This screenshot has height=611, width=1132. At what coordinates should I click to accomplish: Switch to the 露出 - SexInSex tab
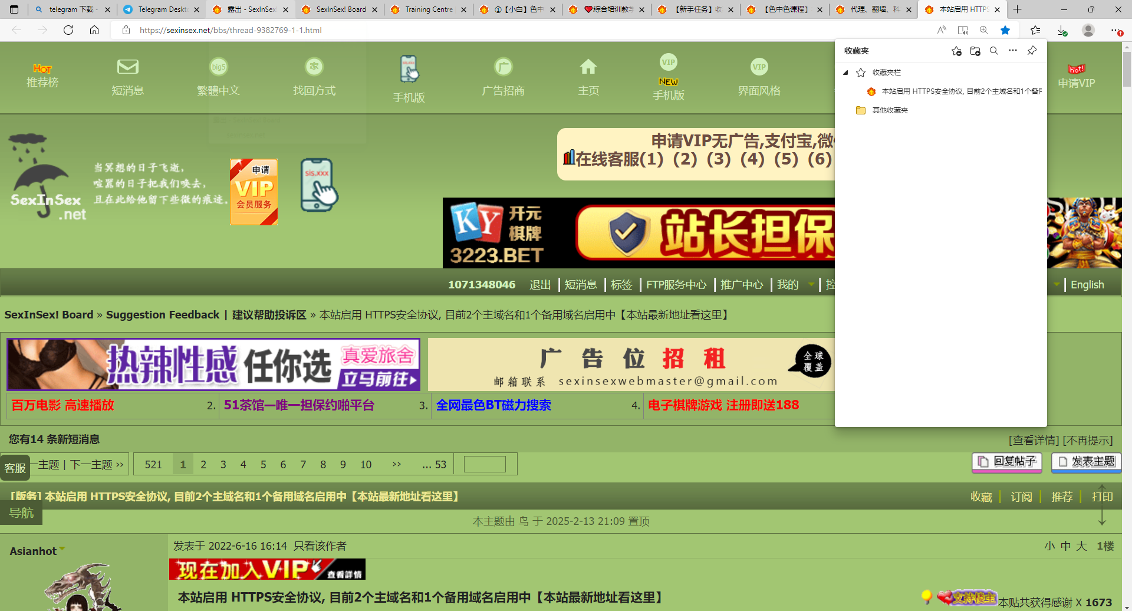coord(251,9)
